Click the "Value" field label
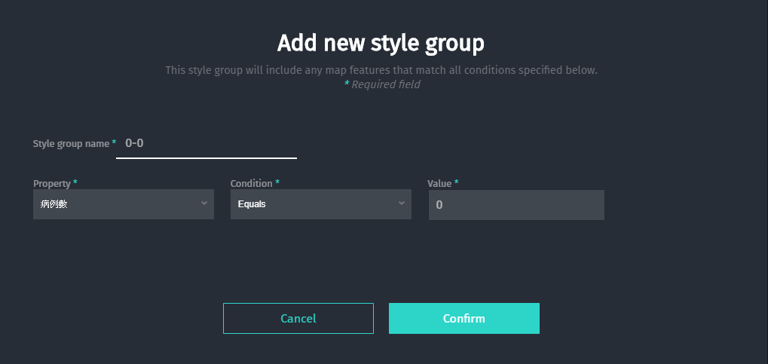768x364 pixels. point(439,183)
